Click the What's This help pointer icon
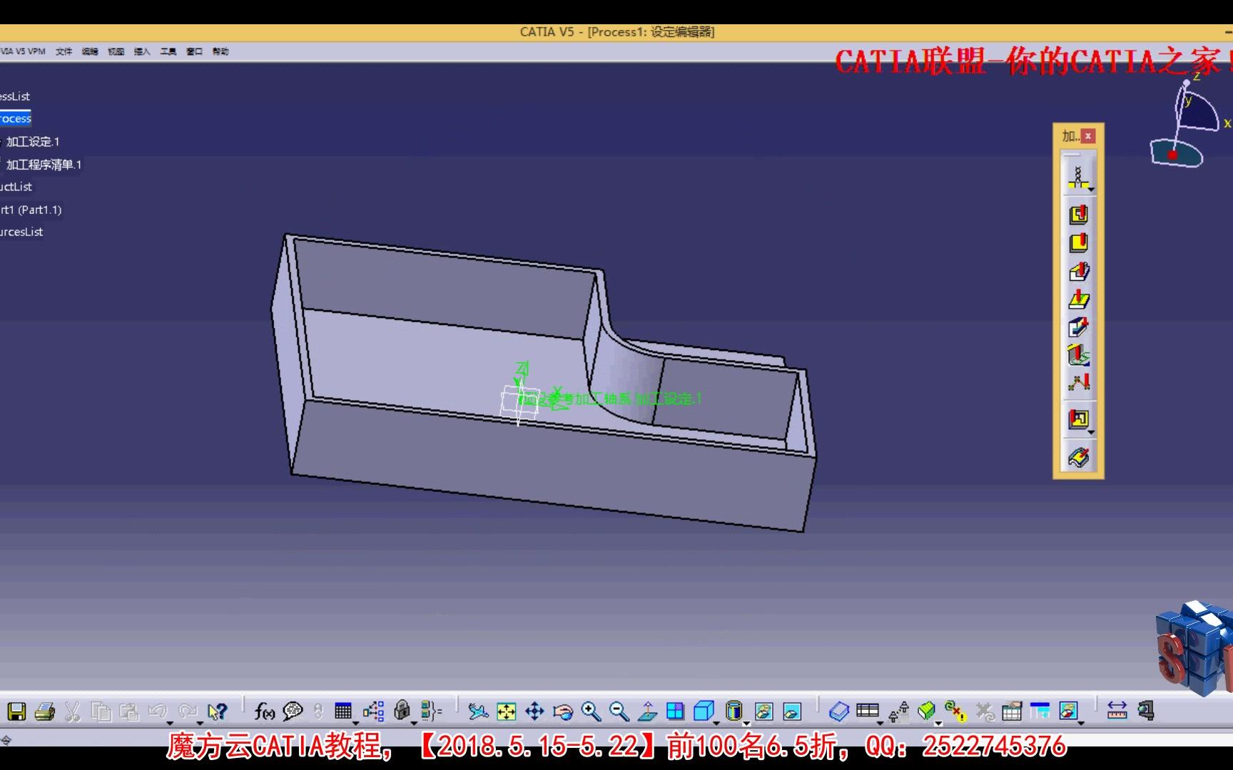The width and height of the screenshot is (1233, 770). 218,711
